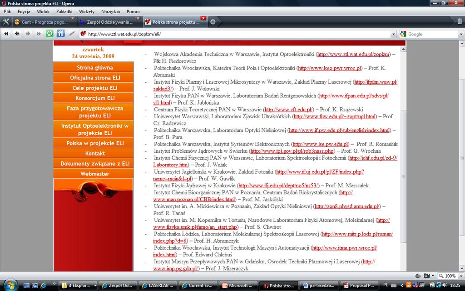Open the Widok menu
This screenshot has height=291, width=465.
coord(43,11)
